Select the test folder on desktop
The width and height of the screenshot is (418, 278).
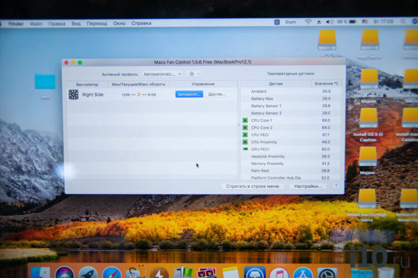click(45, 81)
